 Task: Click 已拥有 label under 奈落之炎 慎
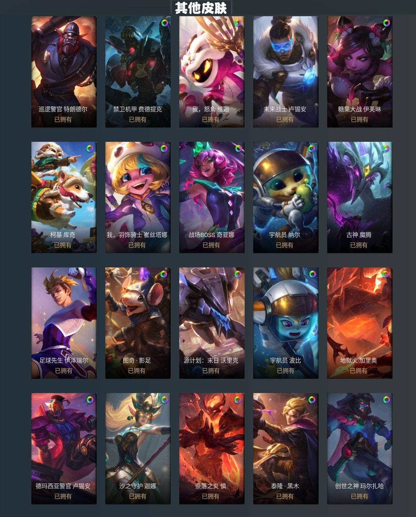(211, 496)
